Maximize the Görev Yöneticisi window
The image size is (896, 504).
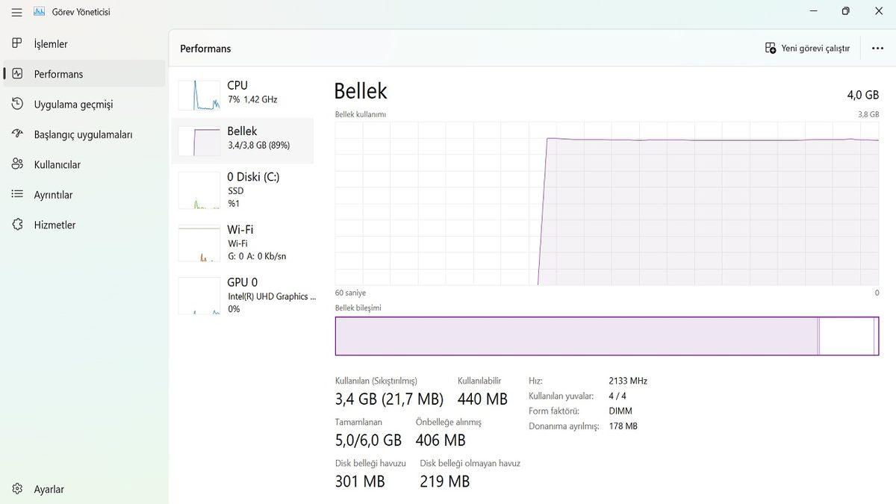tap(845, 11)
